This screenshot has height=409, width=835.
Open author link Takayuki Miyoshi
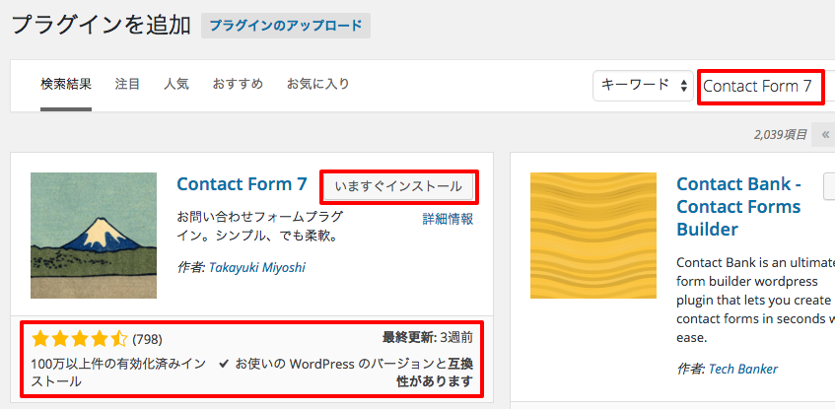257,267
